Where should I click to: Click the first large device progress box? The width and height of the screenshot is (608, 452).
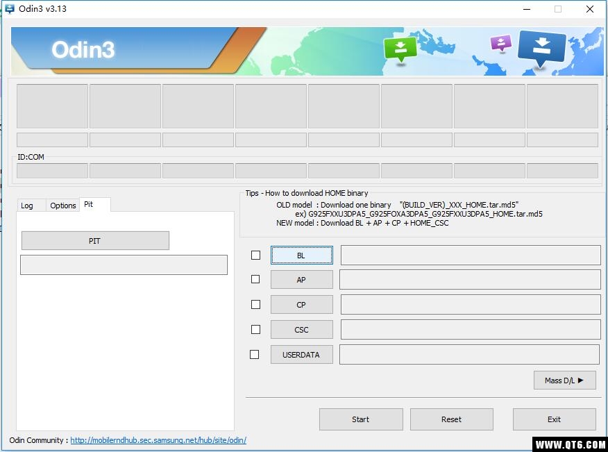click(52, 106)
